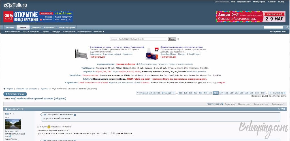Click the eCigTalk.ru site logo

point(15,5)
